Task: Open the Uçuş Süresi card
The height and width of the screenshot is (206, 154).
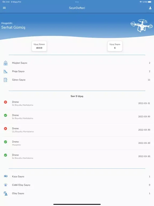Action: tap(39, 46)
